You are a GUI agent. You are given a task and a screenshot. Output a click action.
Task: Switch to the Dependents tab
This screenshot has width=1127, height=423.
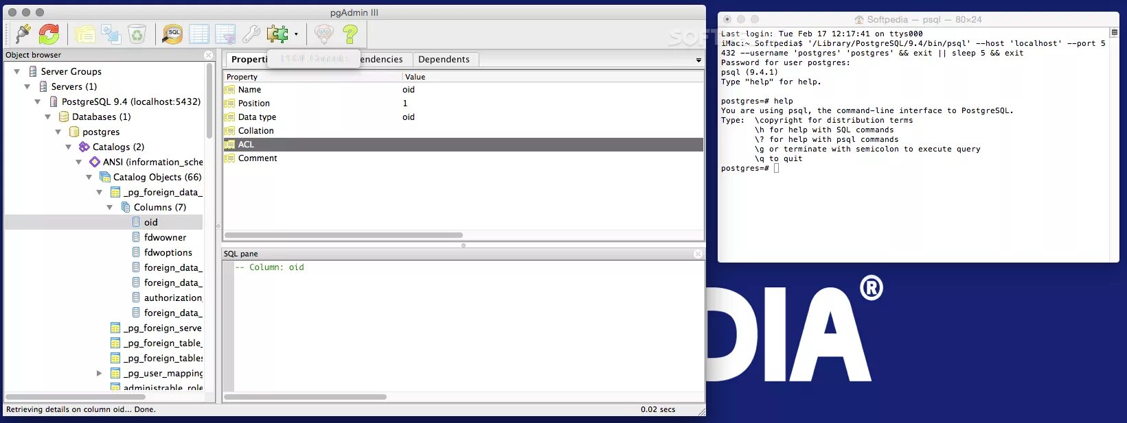click(444, 60)
